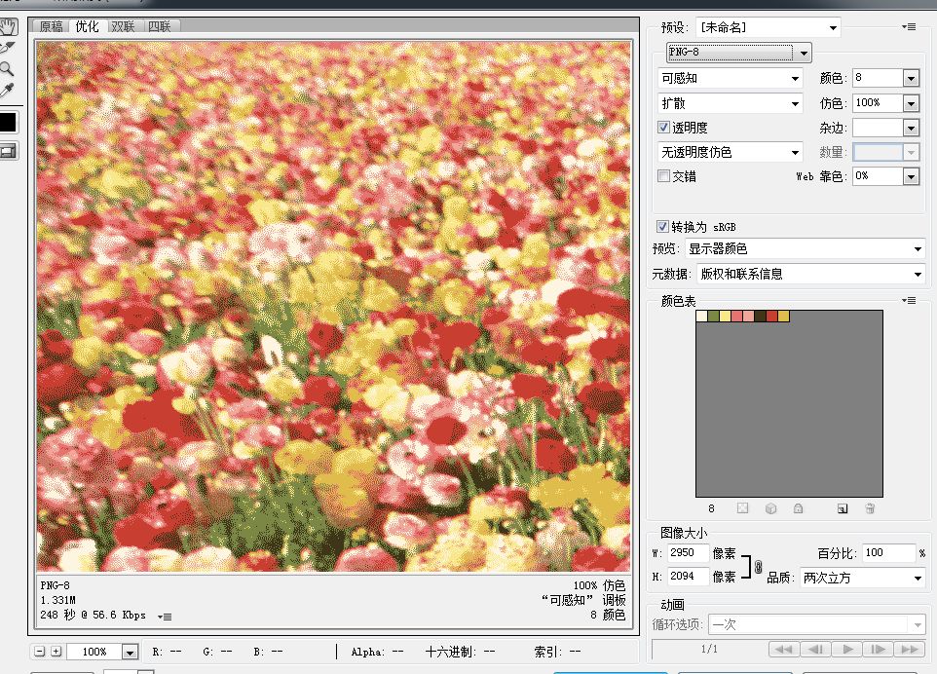Click the black eyedropper color swatch

[8, 122]
